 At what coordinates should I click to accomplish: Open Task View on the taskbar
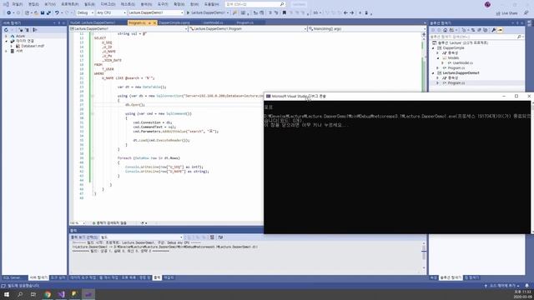33,294
